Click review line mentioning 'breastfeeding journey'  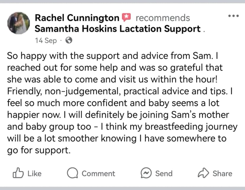point(122,127)
